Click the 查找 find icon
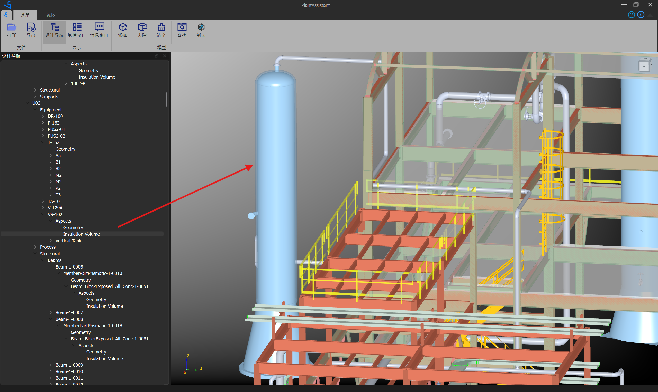Viewport: 658px width, 392px height. pos(182,30)
